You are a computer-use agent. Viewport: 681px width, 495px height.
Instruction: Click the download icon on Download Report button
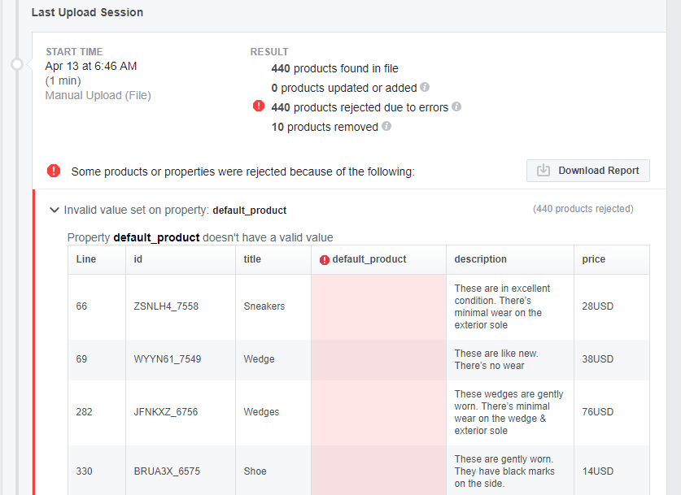[543, 170]
